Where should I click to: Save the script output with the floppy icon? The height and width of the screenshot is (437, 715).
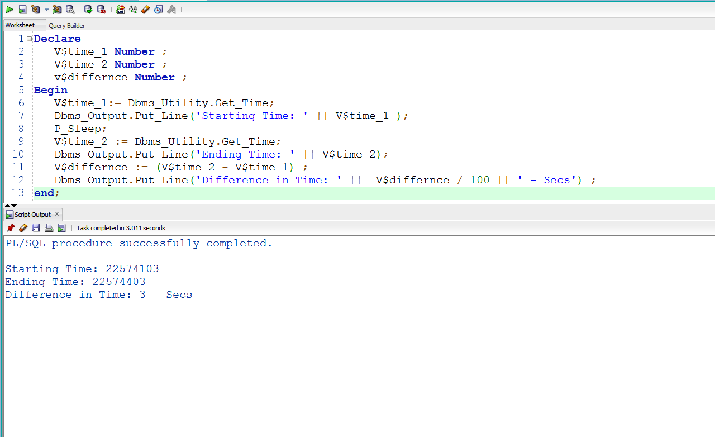pyautogui.click(x=36, y=228)
